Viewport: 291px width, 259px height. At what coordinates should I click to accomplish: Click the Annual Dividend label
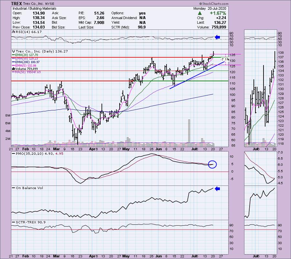[124, 18]
